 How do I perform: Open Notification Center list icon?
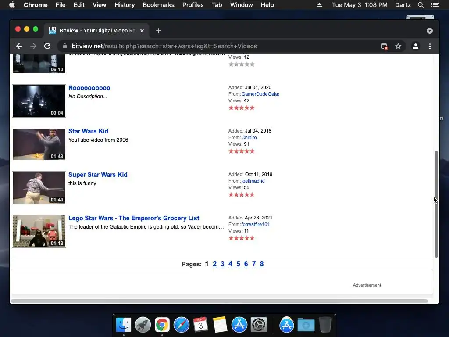[435, 5]
